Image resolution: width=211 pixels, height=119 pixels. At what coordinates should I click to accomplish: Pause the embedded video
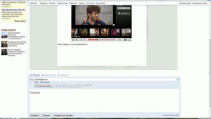(73, 40)
